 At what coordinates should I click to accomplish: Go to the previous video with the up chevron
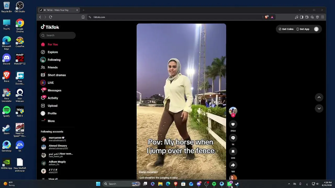click(319, 97)
